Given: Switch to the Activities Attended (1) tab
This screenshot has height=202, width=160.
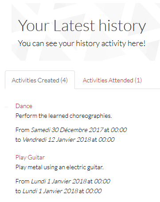Looking at the screenshot, I should click(x=112, y=80).
